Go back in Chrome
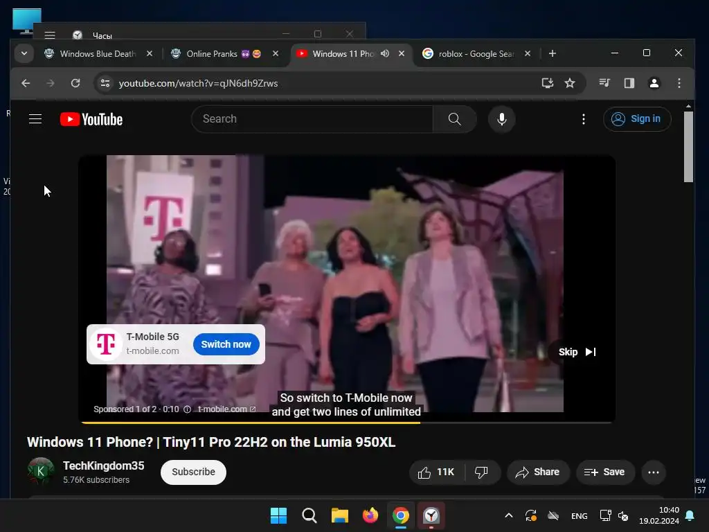Viewport: 709px width, 532px height. click(26, 83)
